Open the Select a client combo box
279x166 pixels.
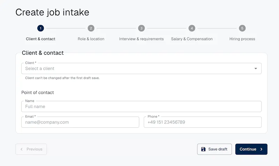pos(142,69)
